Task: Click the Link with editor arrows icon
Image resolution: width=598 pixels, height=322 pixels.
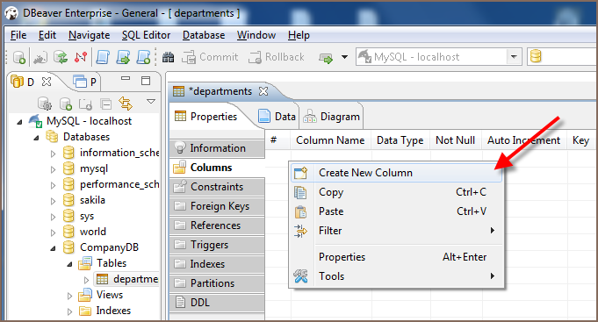Action: tap(126, 104)
